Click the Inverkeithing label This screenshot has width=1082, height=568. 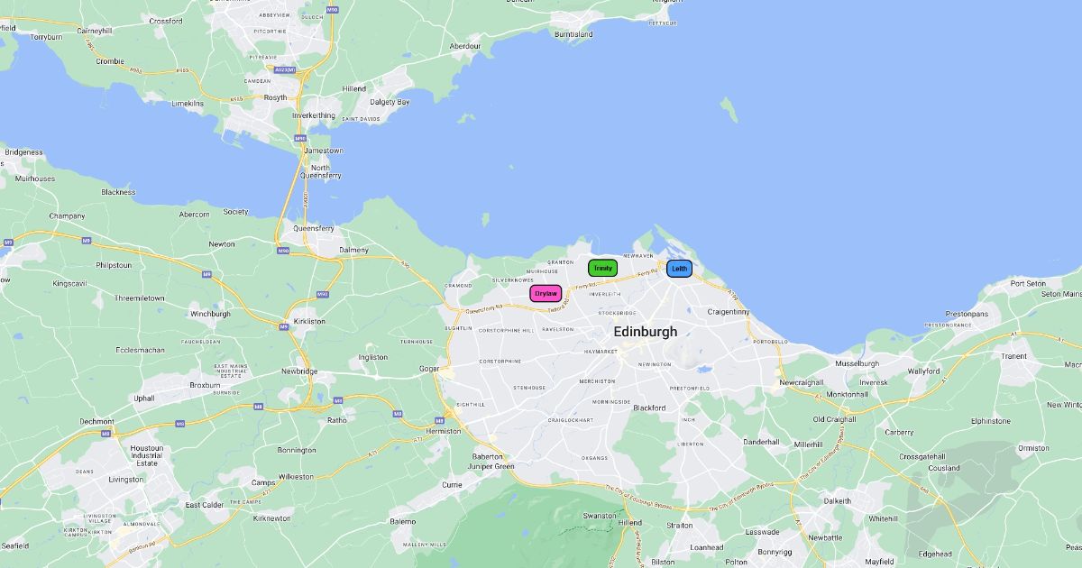(x=314, y=115)
